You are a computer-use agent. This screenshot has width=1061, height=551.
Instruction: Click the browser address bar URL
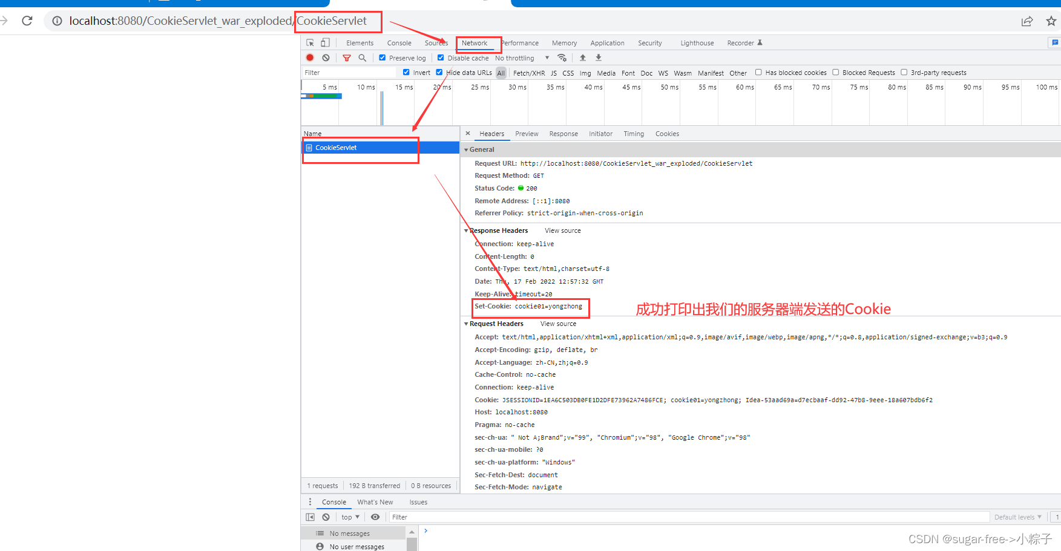coord(218,21)
